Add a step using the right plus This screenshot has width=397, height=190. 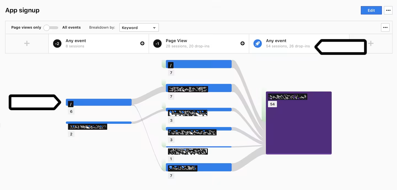[371, 44]
